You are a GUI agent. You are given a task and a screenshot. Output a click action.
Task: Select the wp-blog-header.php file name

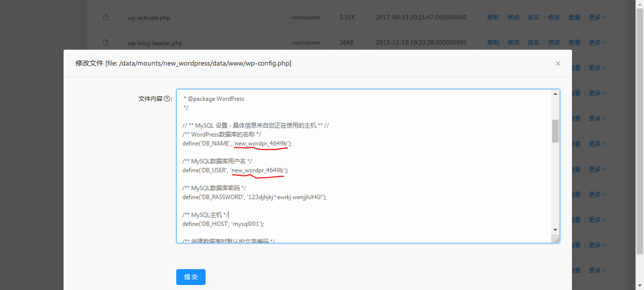154,43
